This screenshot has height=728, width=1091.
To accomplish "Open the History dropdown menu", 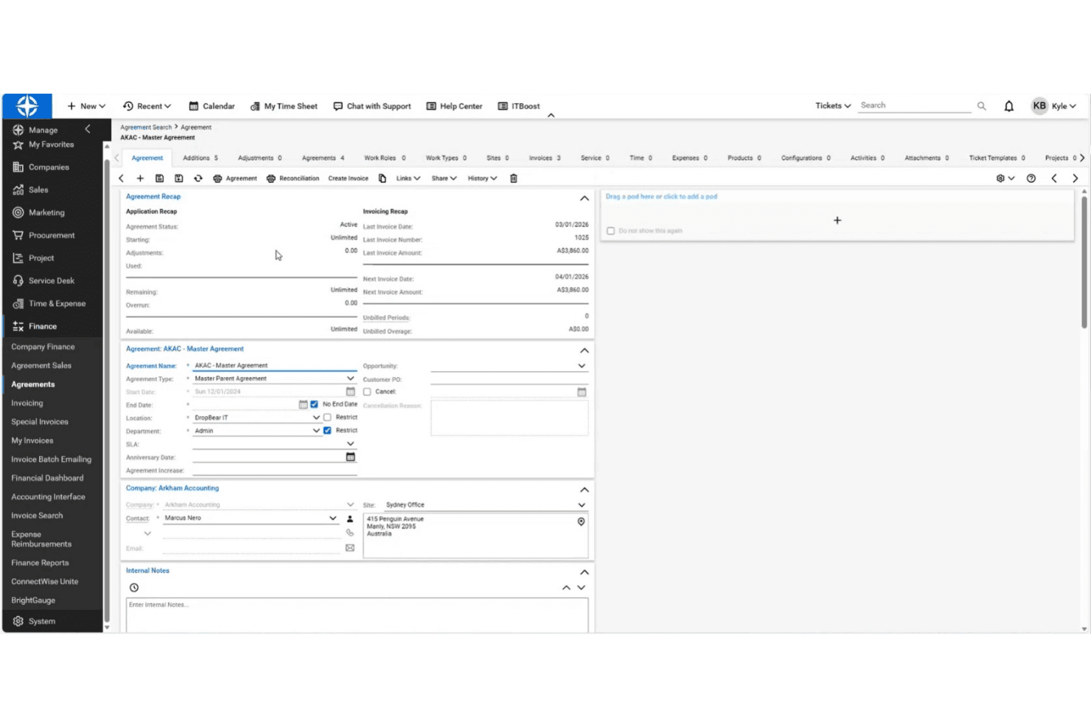I will [483, 178].
